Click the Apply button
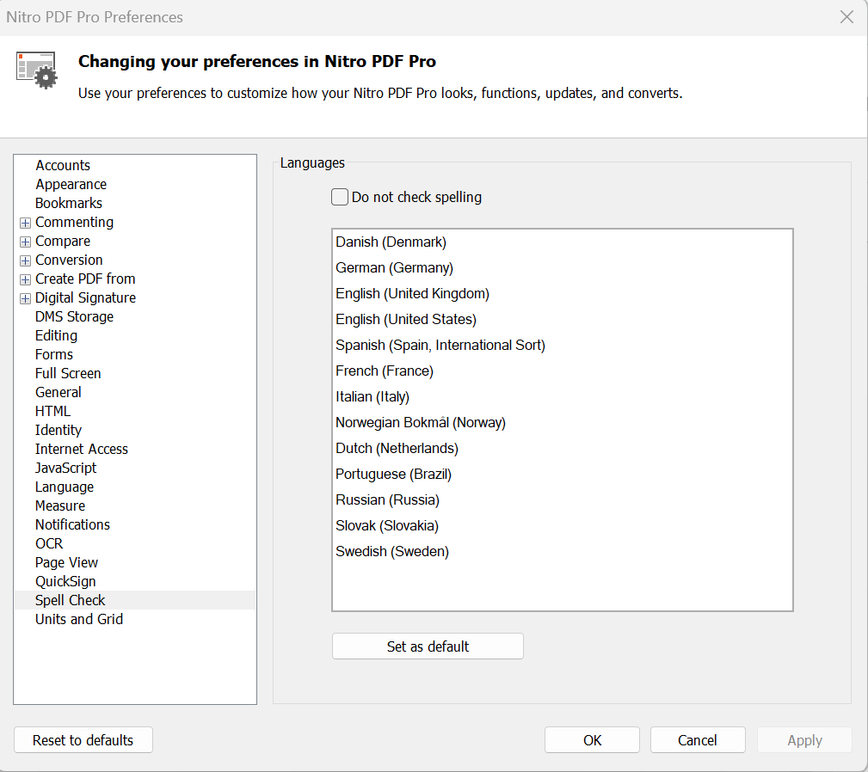 point(804,740)
